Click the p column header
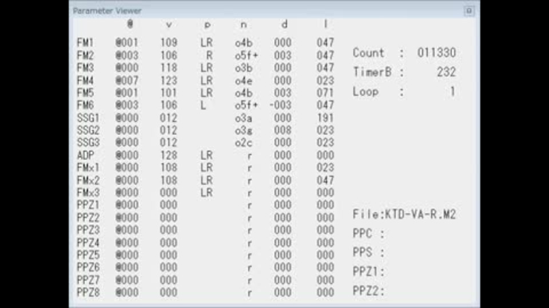 point(207,25)
